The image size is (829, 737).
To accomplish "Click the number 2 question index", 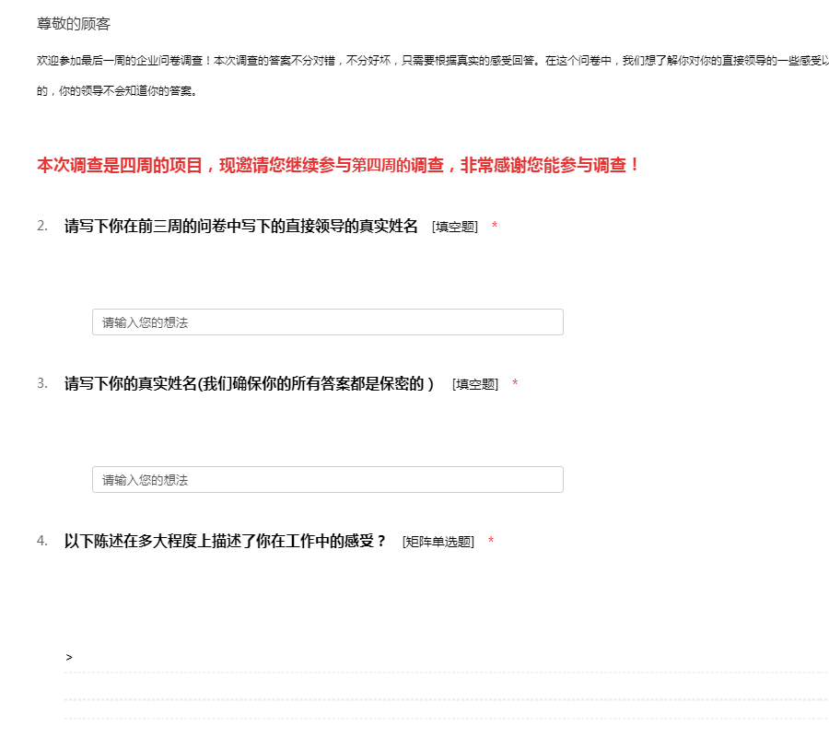I will click(x=42, y=227).
